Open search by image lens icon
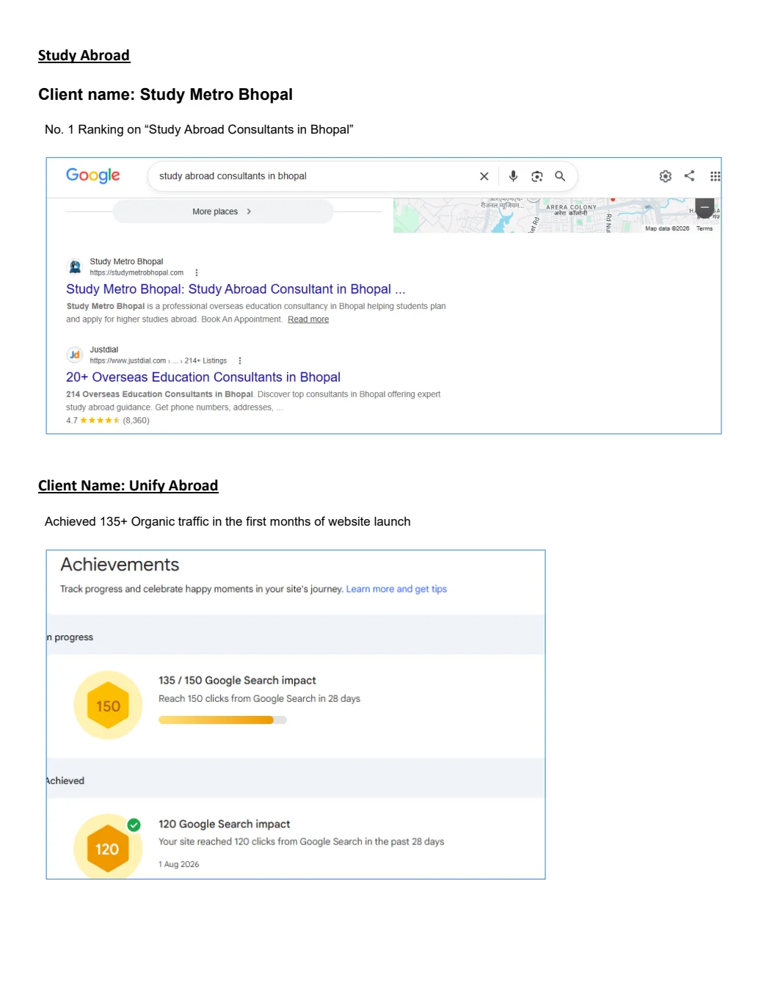Viewport: 764px width, 989px height. pos(536,176)
